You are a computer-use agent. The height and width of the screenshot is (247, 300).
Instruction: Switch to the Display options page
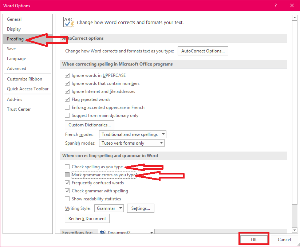14,29
